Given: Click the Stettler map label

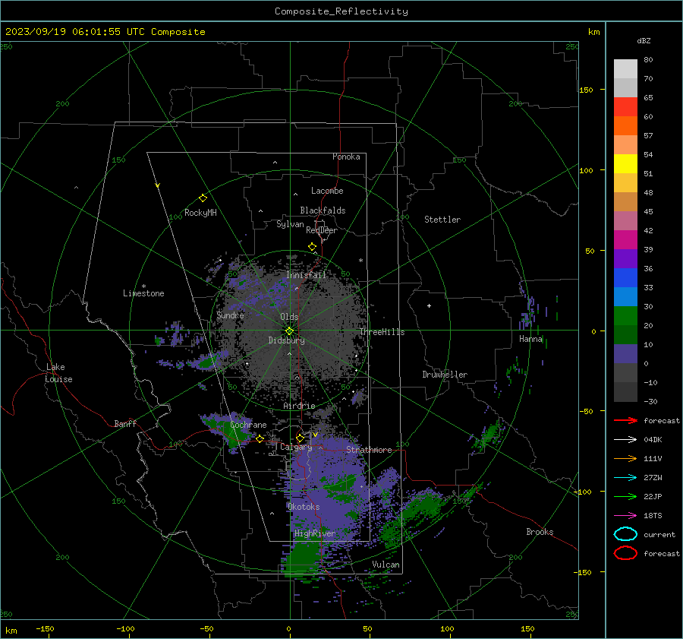Looking at the screenshot, I should coord(442,220).
